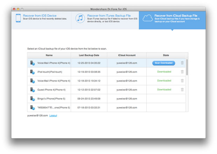Click the music note iTunes icon
The height and width of the screenshot is (154, 217).
(x=80, y=18)
